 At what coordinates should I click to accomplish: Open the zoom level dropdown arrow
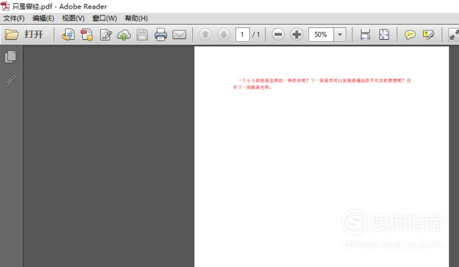[340, 34]
